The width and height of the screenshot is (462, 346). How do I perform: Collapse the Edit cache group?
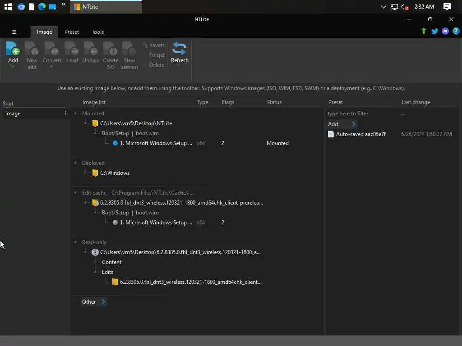[x=75, y=192]
